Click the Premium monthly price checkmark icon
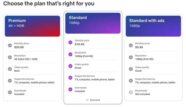Image resolution: width=186 pixels, height=107 pixels. pos(10,45)
